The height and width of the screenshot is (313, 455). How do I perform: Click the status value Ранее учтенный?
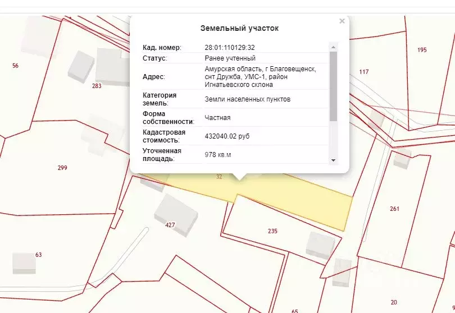(230, 58)
